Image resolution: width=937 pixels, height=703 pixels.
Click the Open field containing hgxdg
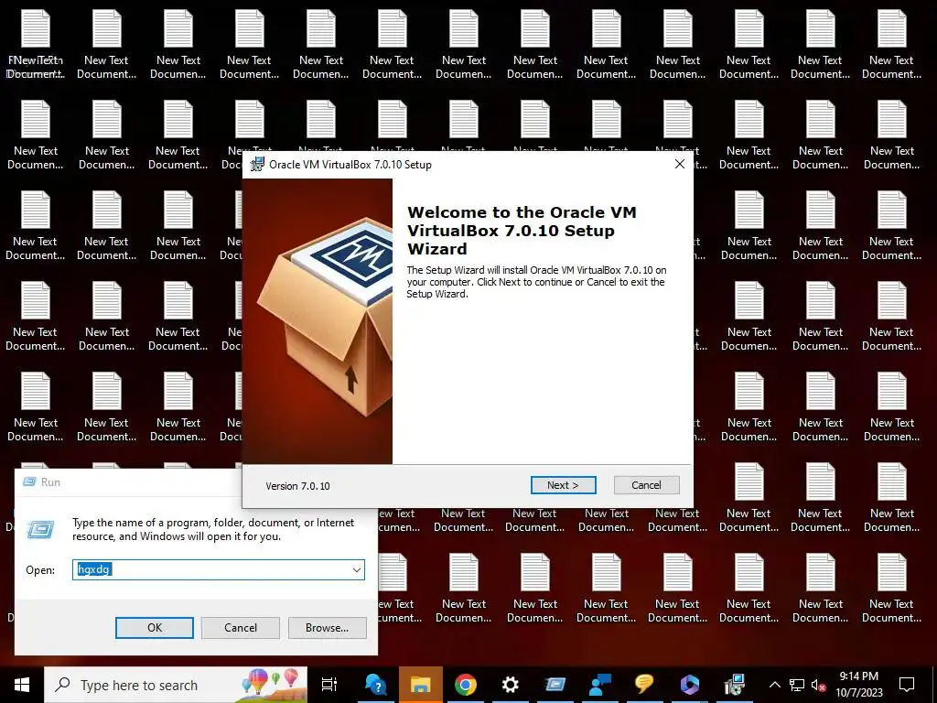219,569
